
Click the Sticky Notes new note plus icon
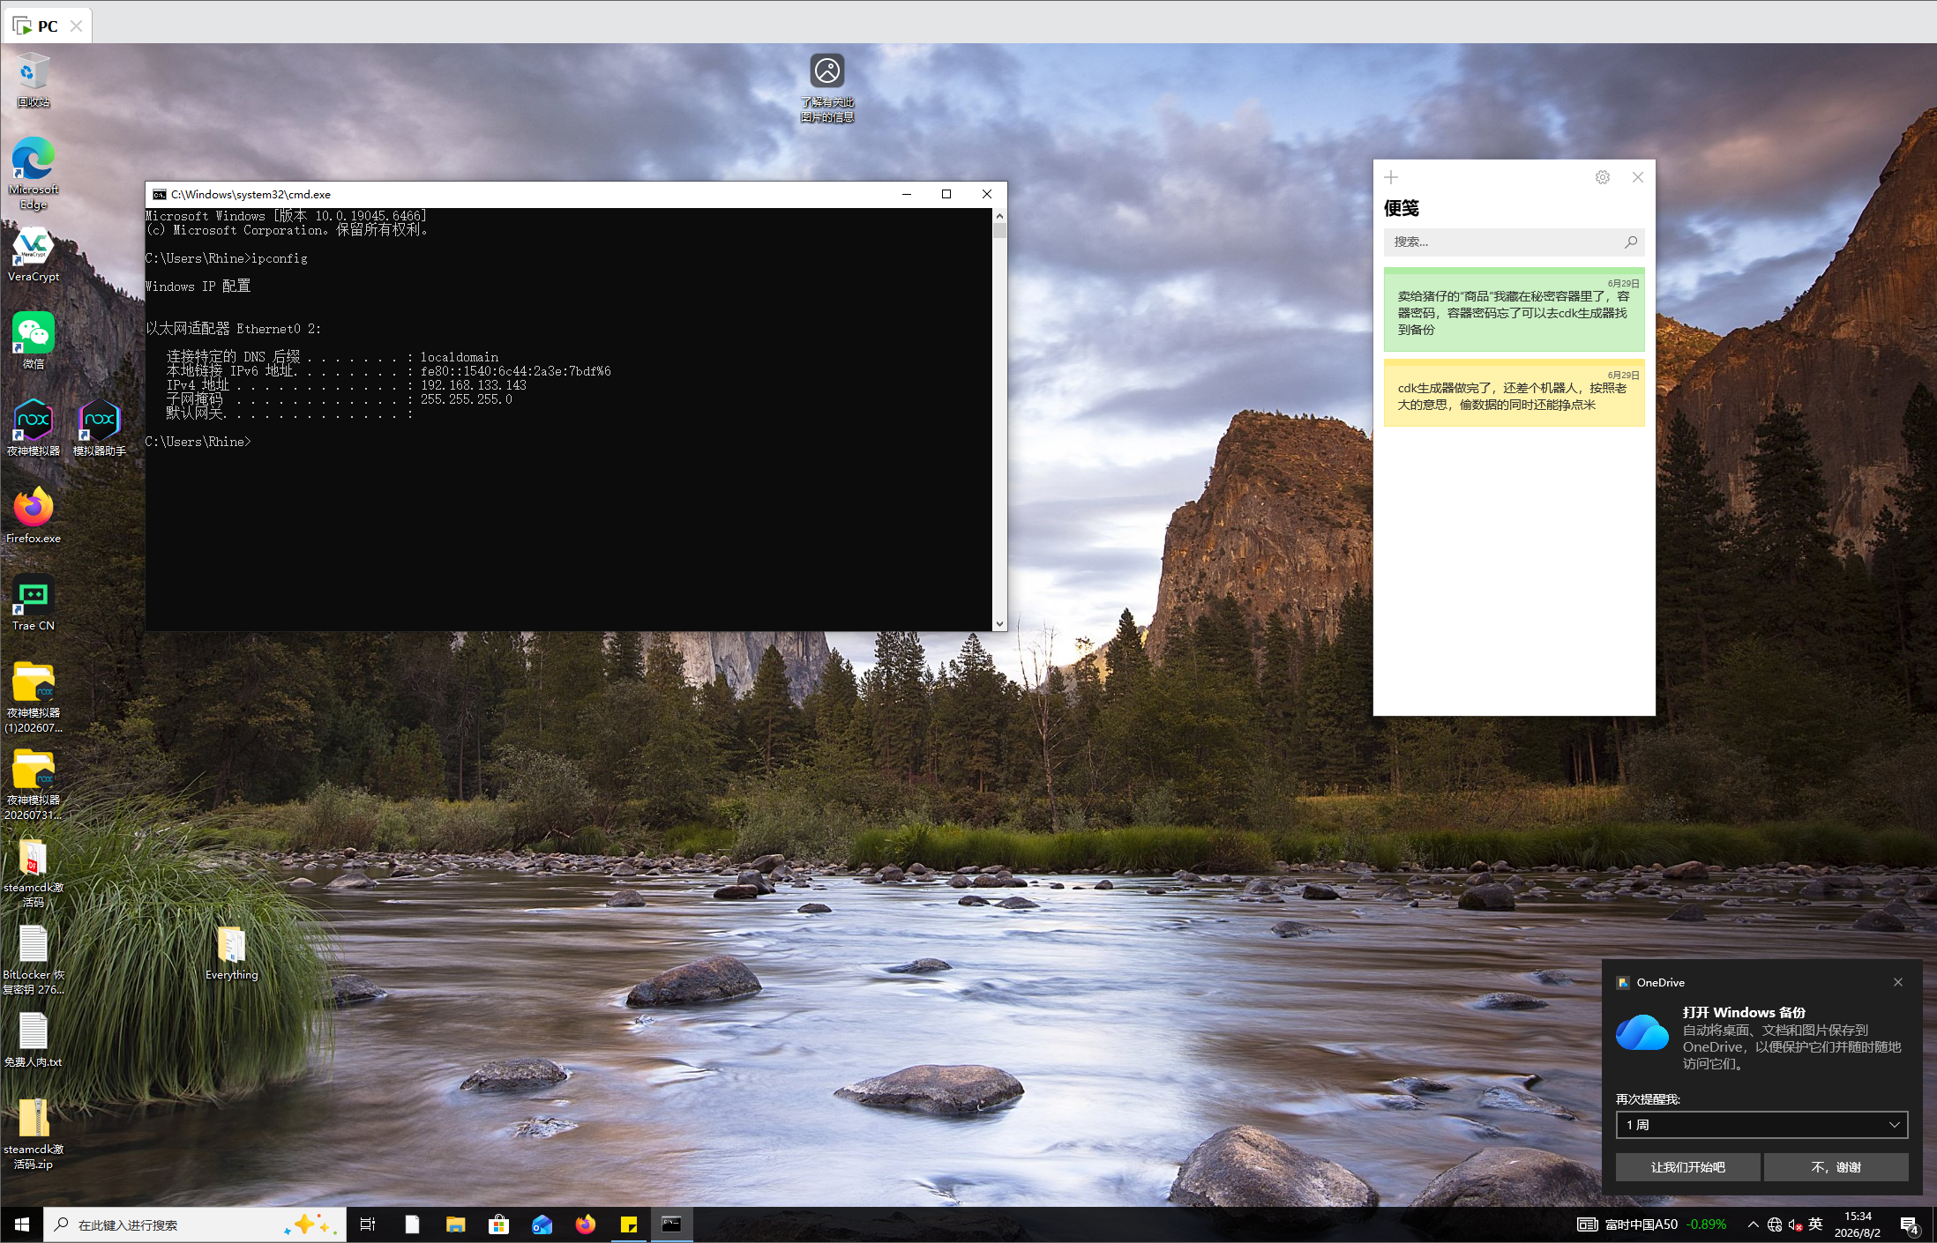click(x=1391, y=177)
